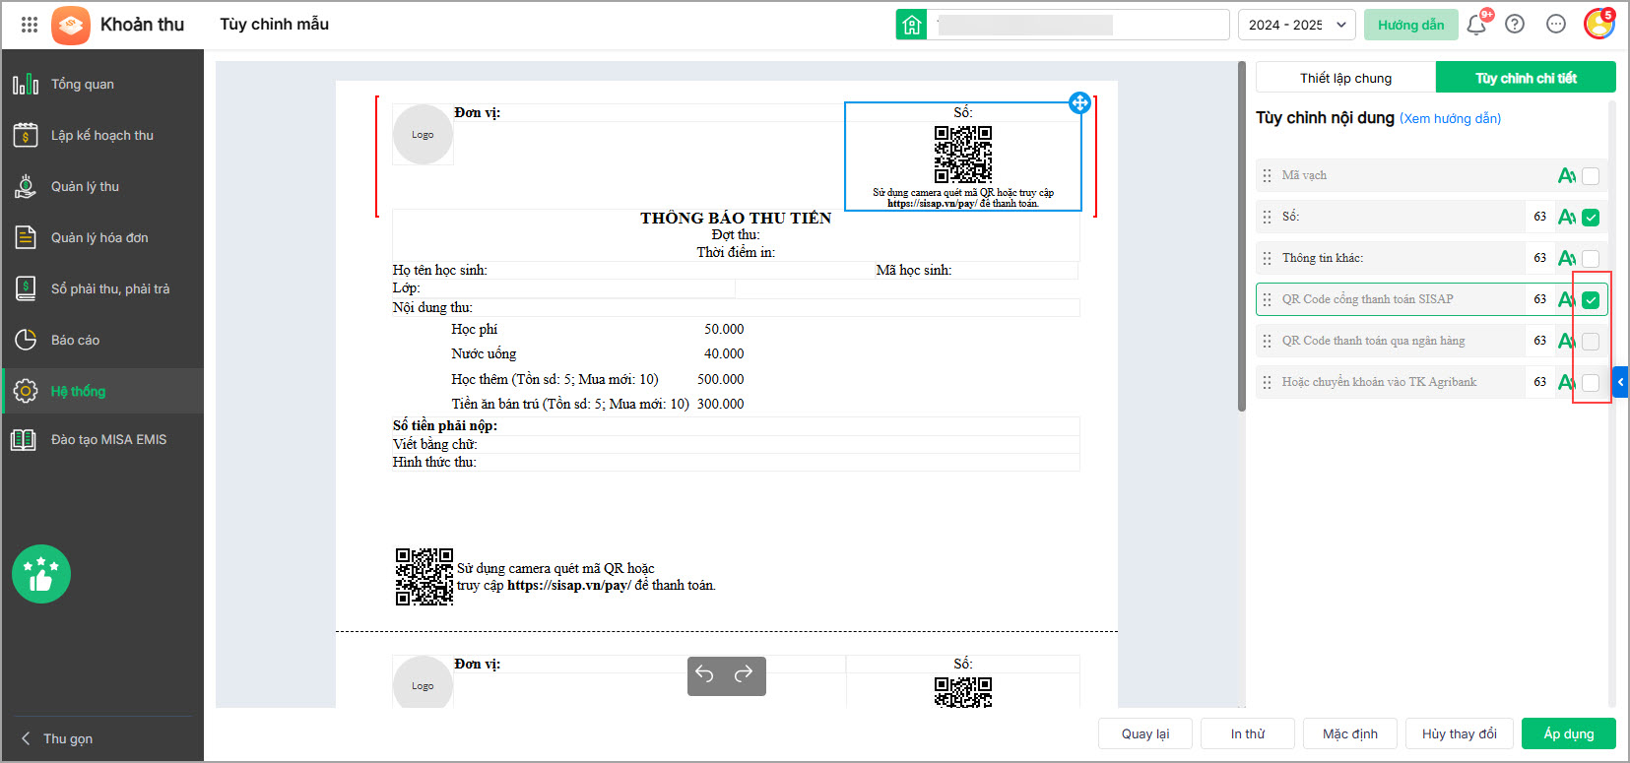Screen dimensions: 1630x763
Task: Click the Quay lại button
Action: 1145,733
